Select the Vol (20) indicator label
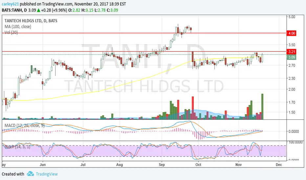This screenshot has width=306, height=180. (x=11, y=32)
